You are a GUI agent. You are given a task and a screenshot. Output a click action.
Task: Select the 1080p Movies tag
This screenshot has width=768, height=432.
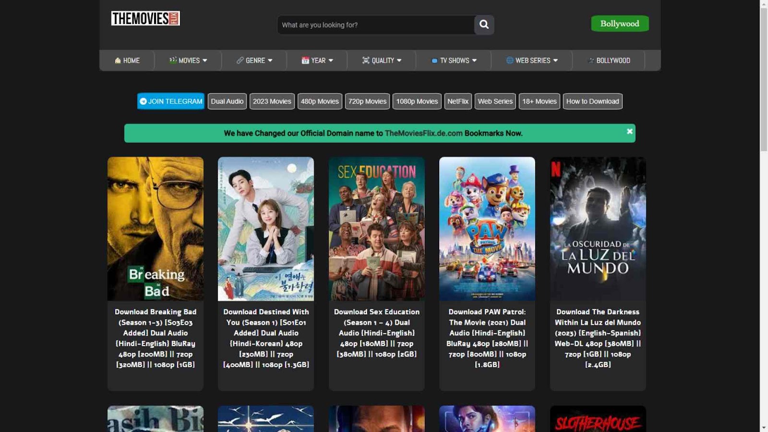click(417, 101)
